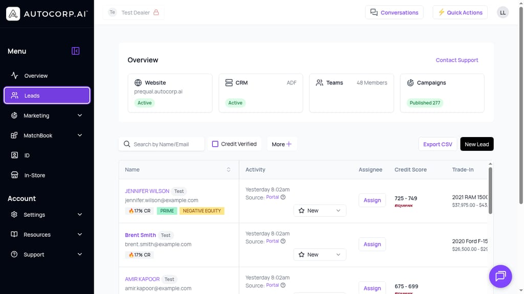Screen dimensions: 524x294
Task: Open the MatchBook menu item
Action: (x=47, y=135)
